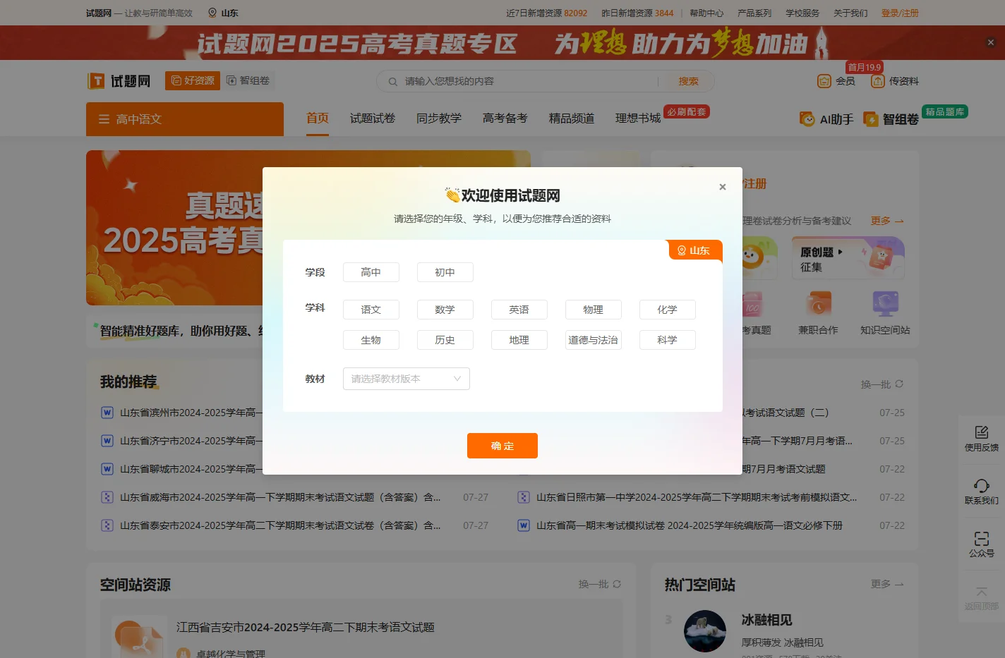Dismiss the top 高考真题专区 banner
Viewport: 1005px width, 658px height.
[x=990, y=42]
